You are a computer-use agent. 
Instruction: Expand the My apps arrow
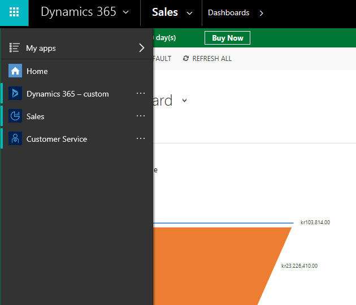[x=142, y=48]
